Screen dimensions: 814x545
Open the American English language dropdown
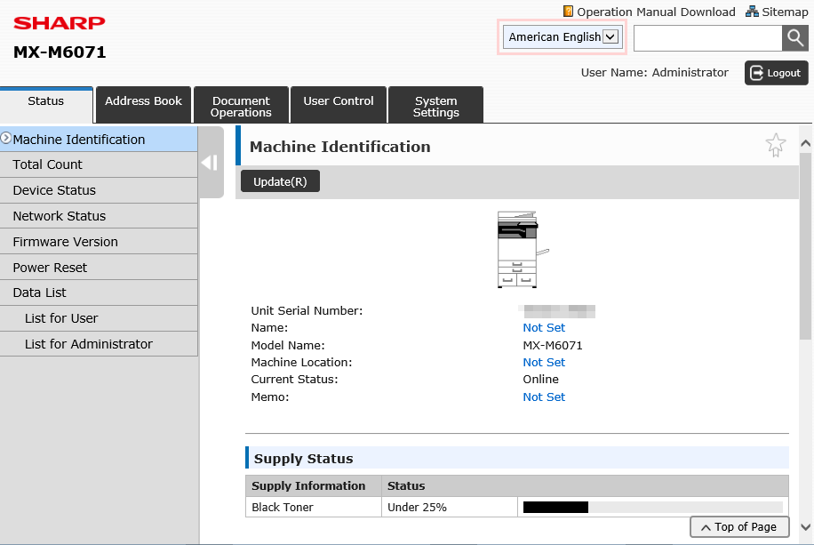point(563,36)
